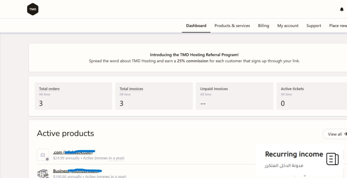Click the Total orders stat card
This screenshot has width=347, height=178.
pyautogui.click(x=74, y=96)
